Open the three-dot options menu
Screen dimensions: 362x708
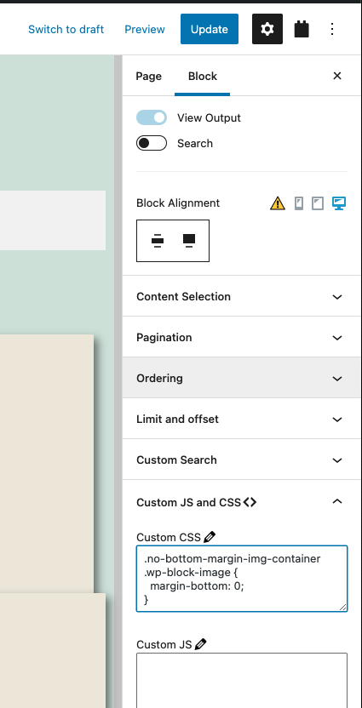332,29
